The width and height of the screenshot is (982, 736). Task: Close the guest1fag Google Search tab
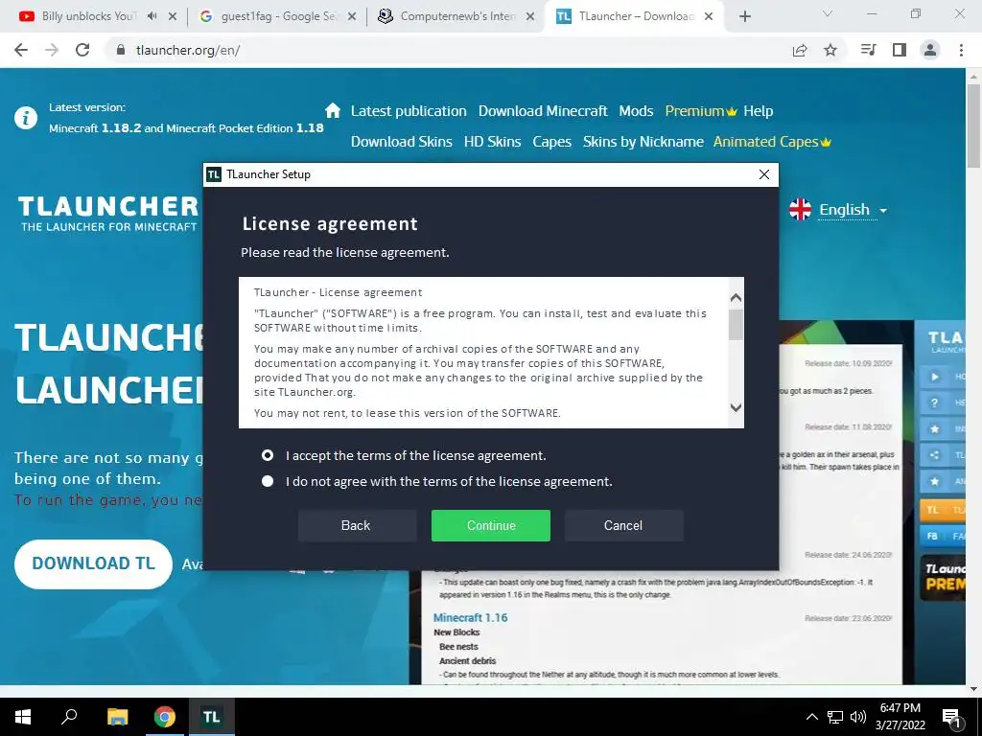pos(352,16)
